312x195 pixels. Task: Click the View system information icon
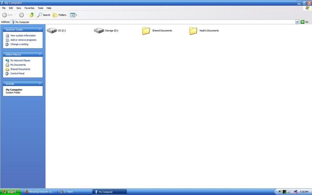pos(7,36)
